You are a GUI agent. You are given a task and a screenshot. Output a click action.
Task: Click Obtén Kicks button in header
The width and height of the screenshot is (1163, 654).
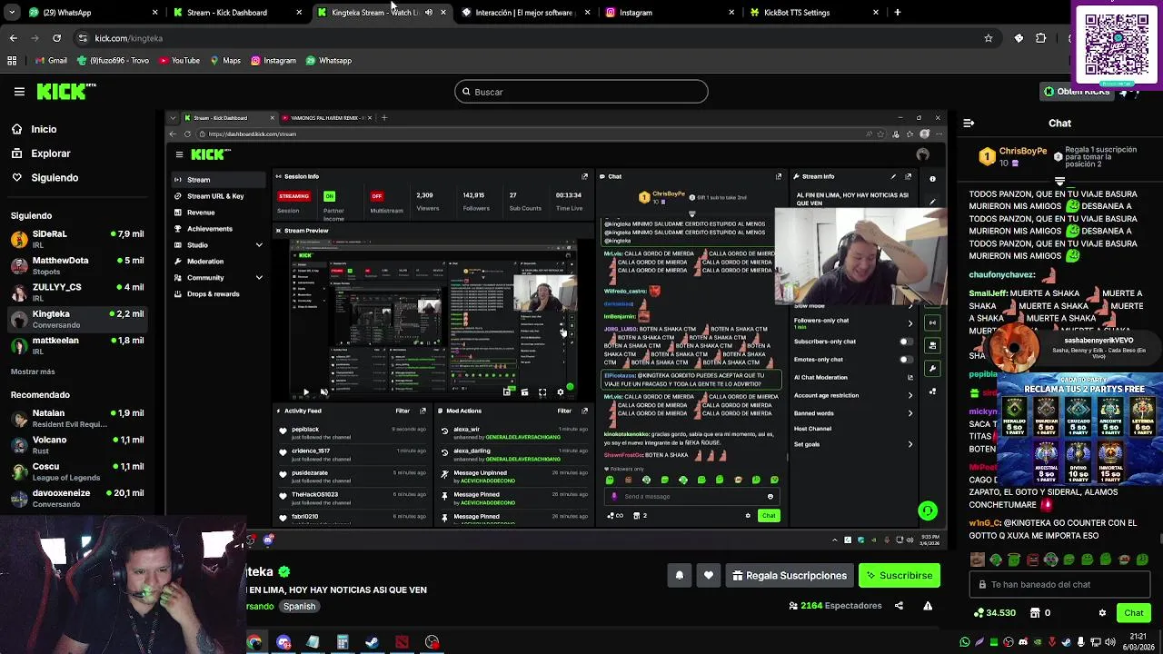click(x=1077, y=92)
